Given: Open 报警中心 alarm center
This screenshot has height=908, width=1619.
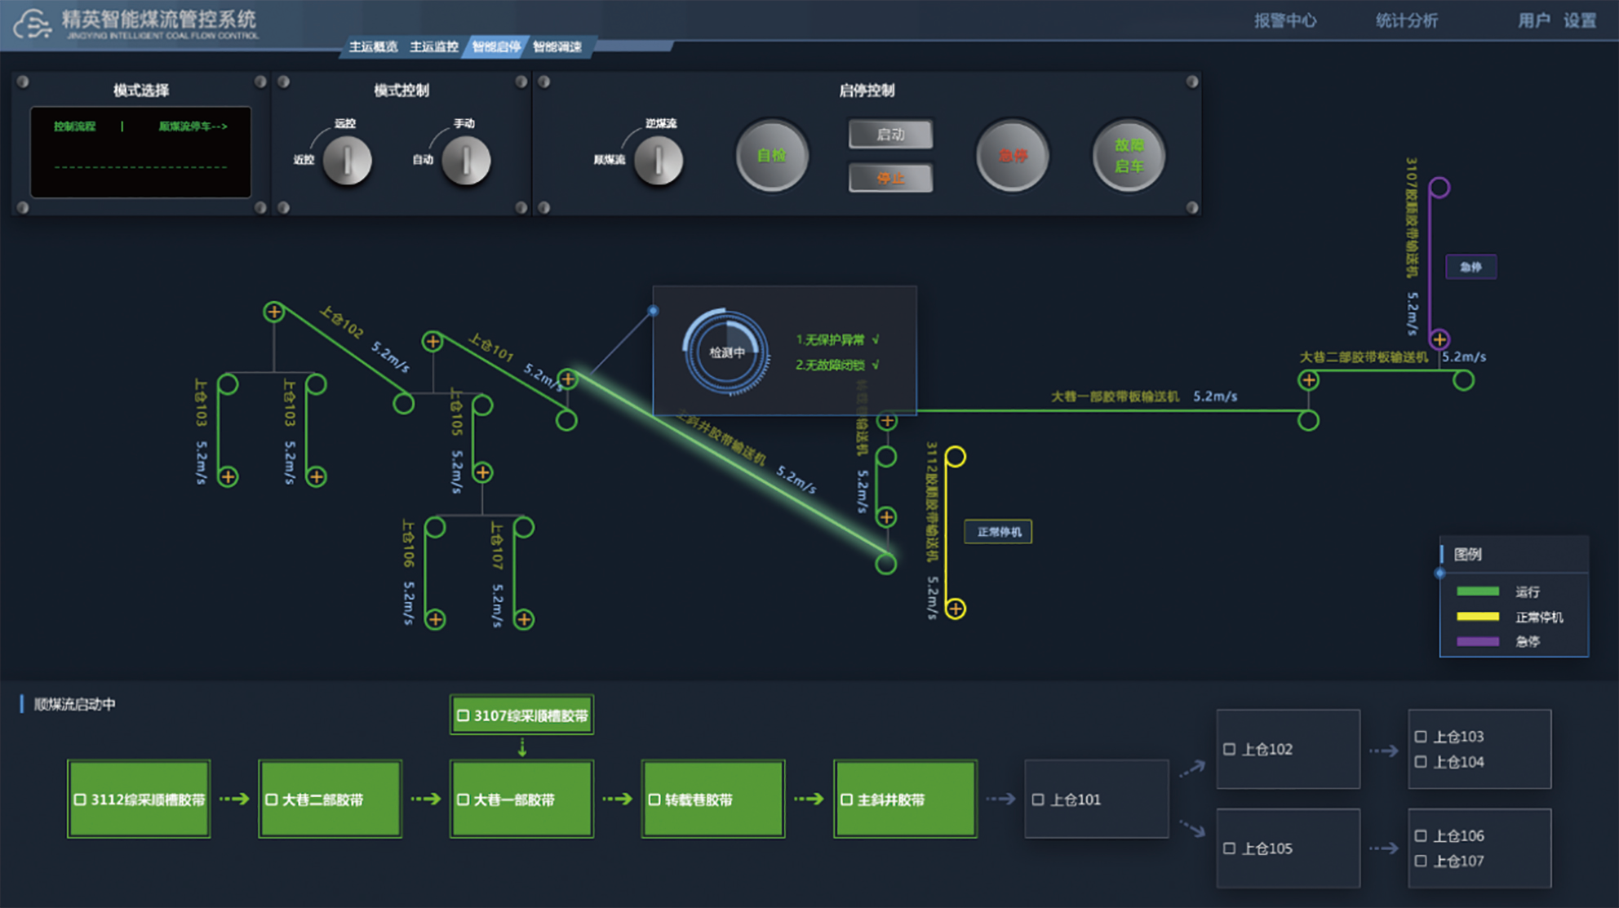Looking at the screenshot, I should click(x=1285, y=20).
